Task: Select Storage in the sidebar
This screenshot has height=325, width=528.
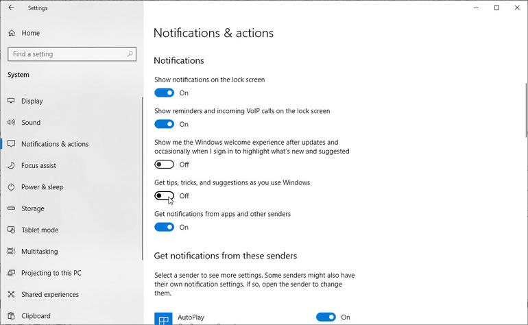Action: pos(33,208)
